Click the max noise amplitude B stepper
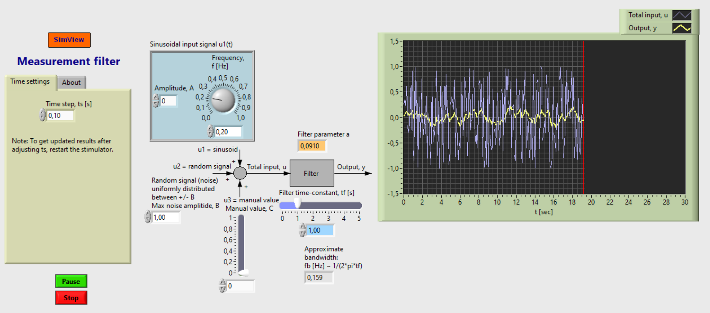This screenshot has height=313, width=710. pos(148,217)
